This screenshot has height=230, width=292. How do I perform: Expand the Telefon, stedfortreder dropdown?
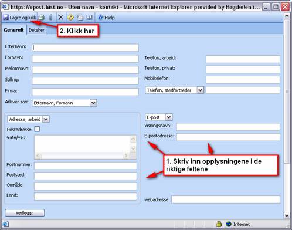point(200,90)
